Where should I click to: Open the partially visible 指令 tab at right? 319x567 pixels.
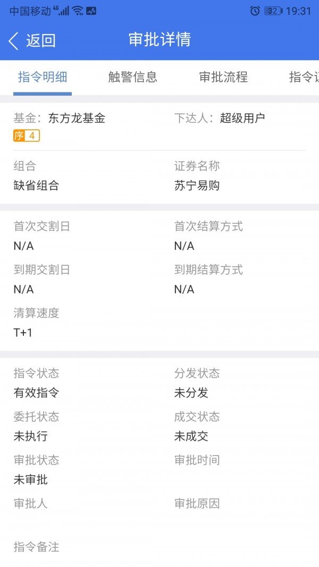click(x=304, y=77)
